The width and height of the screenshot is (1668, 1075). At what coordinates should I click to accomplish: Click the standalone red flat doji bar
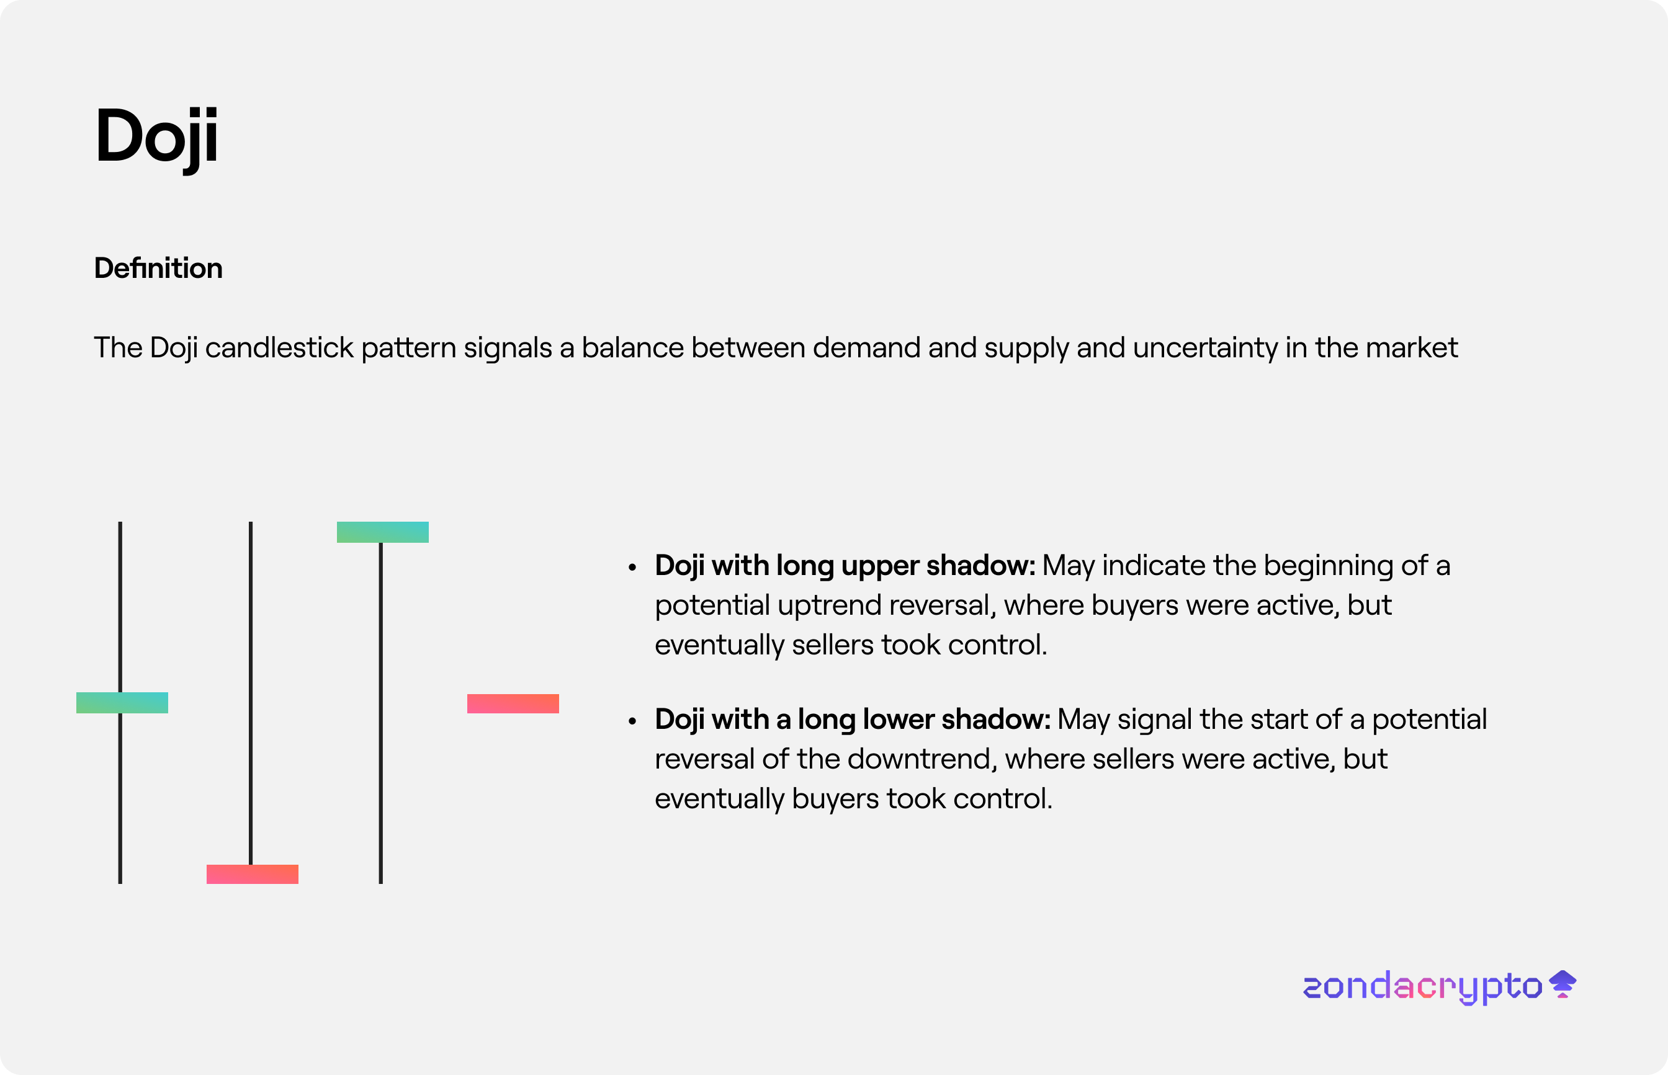[x=513, y=703]
